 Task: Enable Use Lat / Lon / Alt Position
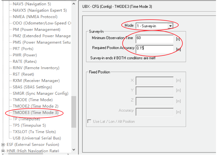(x=89, y=121)
